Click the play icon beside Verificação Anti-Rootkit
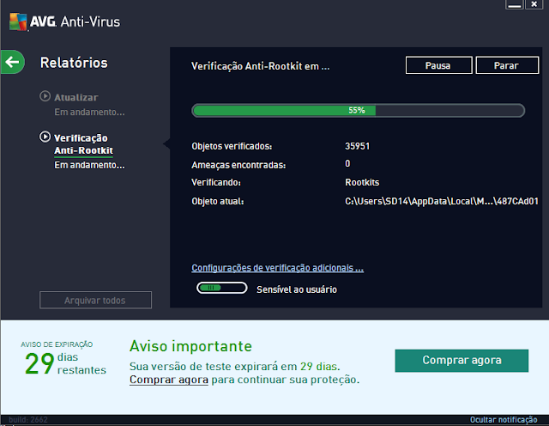The width and height of the screenshot is (549, 426). coord(45,137)
